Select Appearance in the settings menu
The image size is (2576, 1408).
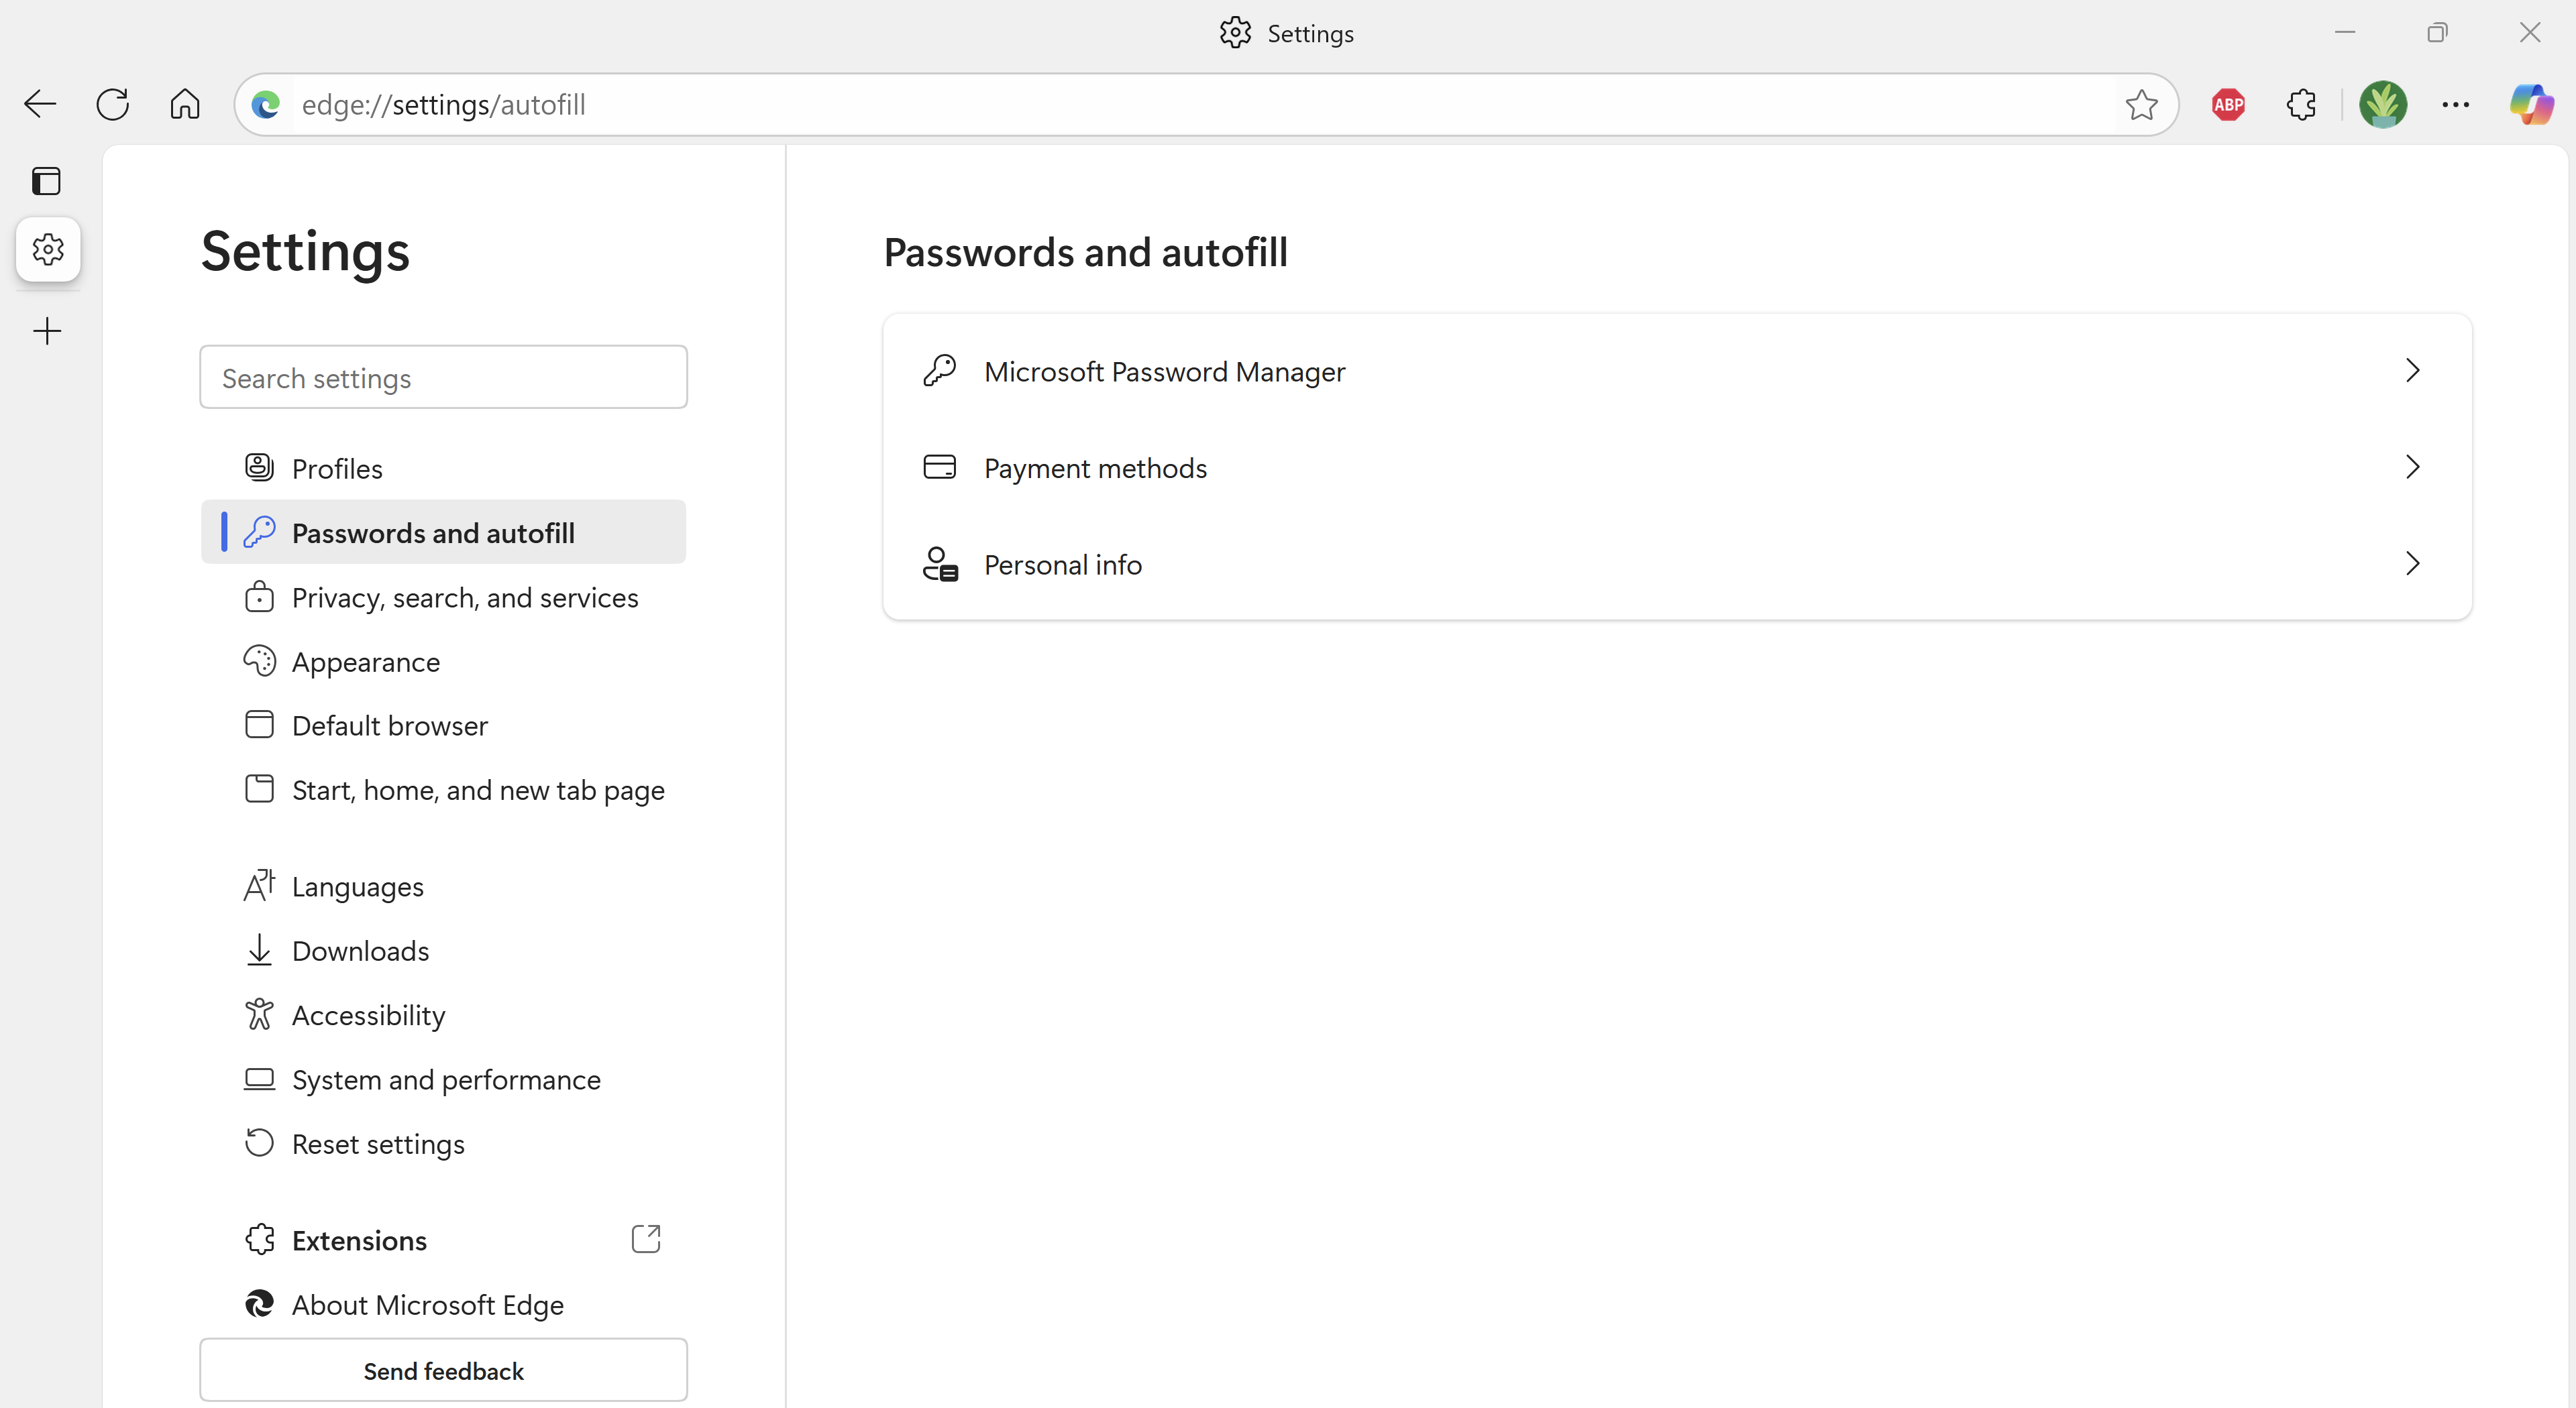coord(365,662)
